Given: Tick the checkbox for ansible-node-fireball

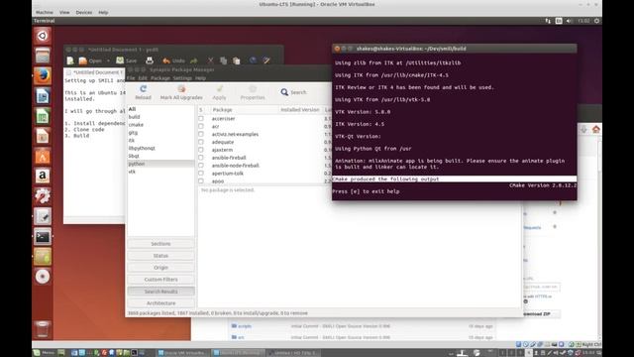Looking at the screenshot, I should pyautogui.click(x=201, y=166).
